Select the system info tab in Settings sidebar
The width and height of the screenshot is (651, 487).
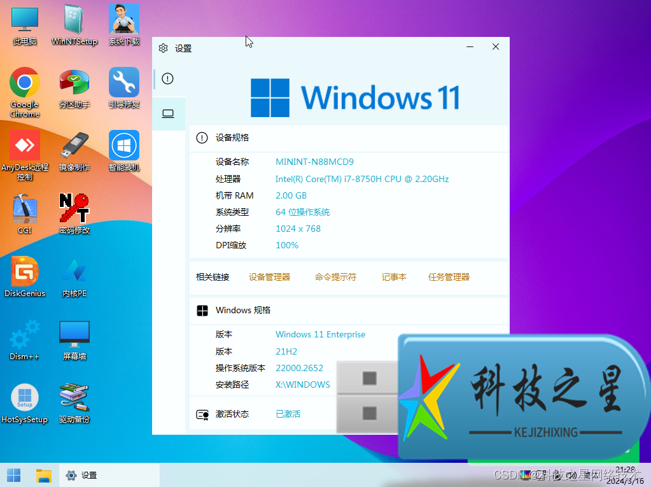click(x=169, y=113)
